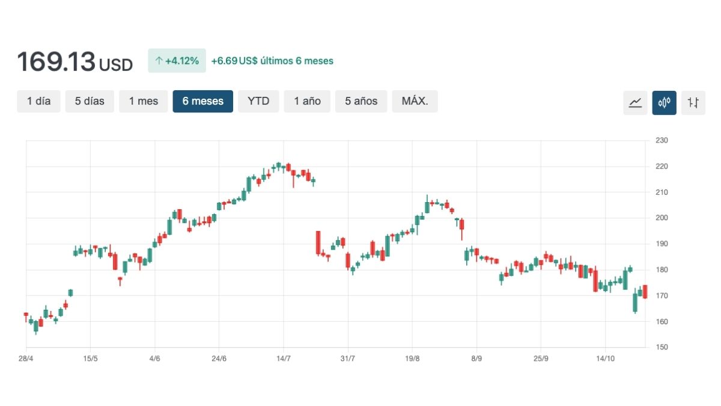Image resolution: width=721 pixels, height=406 pixels.
Task: Select candlestick chart type icon
Action: tap(664, 103)
